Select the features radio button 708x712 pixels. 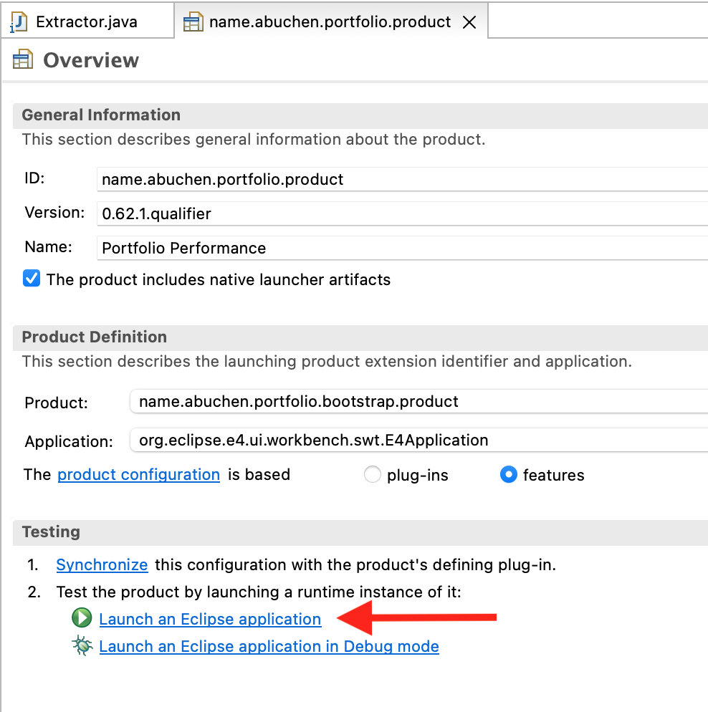(x=509, y=475)
